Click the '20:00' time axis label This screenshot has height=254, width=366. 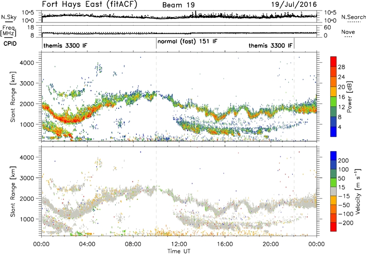[271, 244]
